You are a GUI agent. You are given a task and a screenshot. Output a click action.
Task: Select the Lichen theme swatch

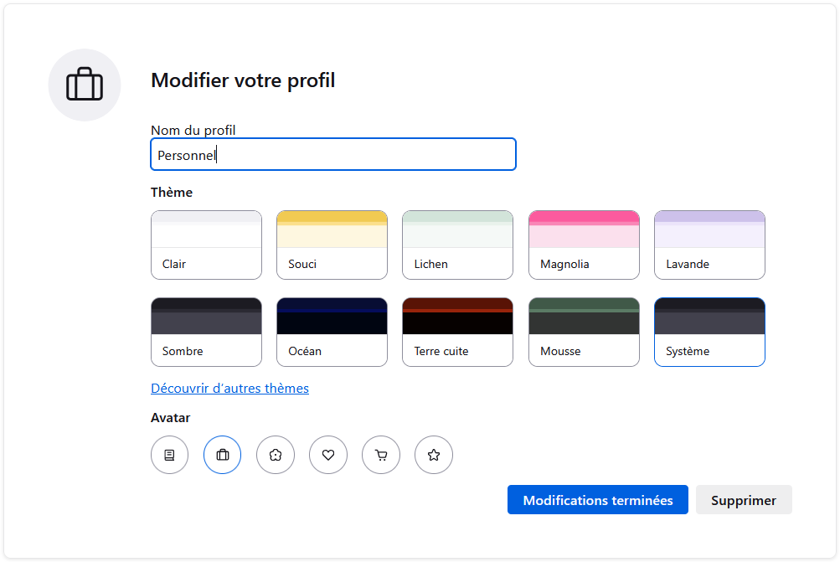click(457, 245)
